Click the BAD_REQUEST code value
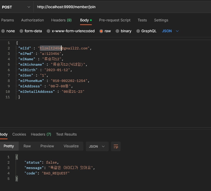The width and height of the screenshot is (211, 191). pos(56,173)
